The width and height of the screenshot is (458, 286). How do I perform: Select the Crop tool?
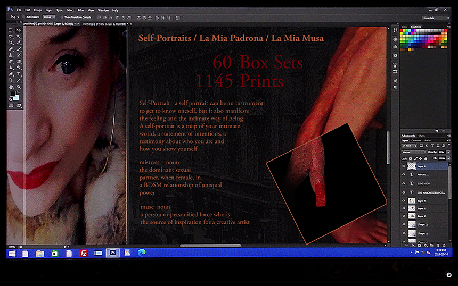[x=11, y=43]
